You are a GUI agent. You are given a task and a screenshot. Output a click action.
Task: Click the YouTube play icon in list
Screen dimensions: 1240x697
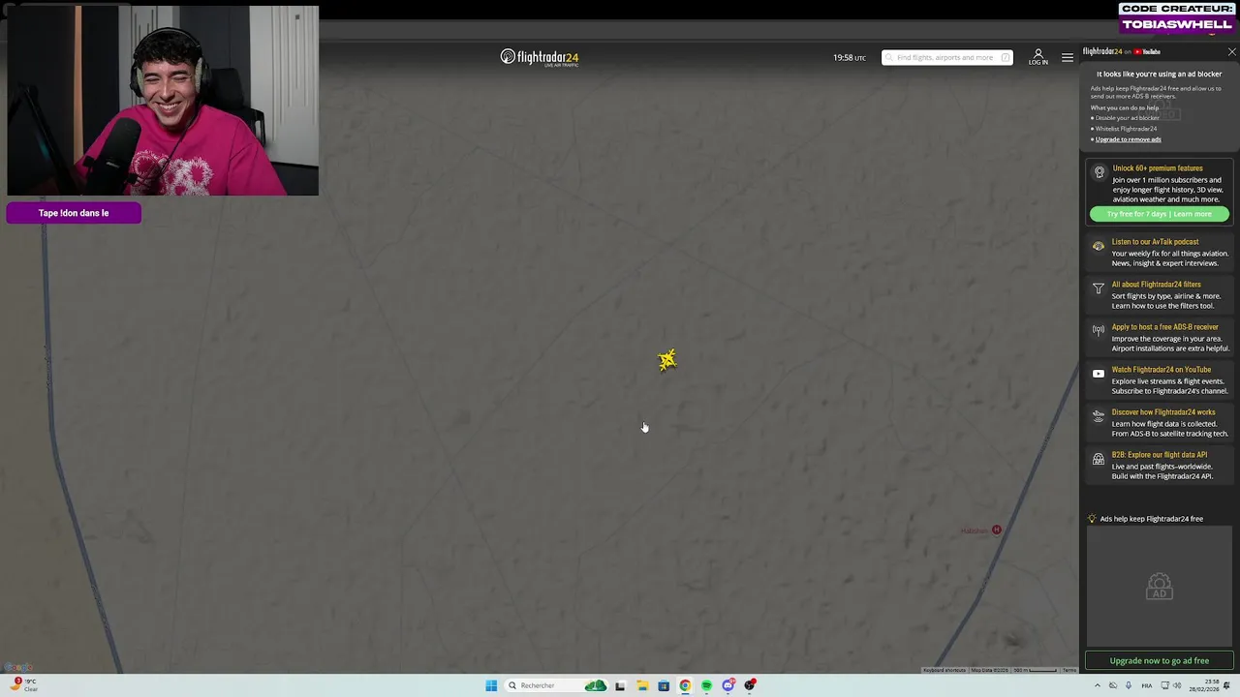[1098, 374]
